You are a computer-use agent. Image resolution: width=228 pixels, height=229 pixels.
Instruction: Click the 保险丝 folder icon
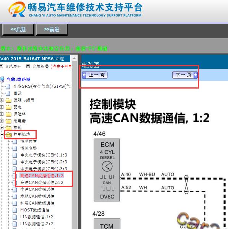coord(8,114)
